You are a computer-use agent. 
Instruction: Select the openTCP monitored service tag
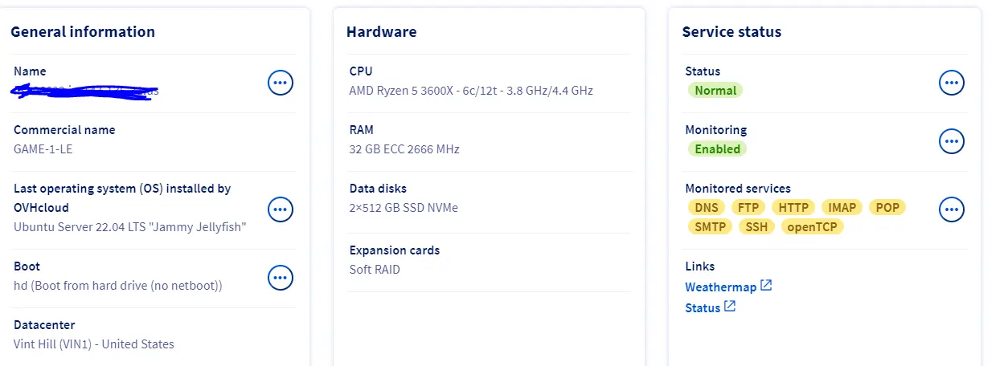[x=812, y=226]
